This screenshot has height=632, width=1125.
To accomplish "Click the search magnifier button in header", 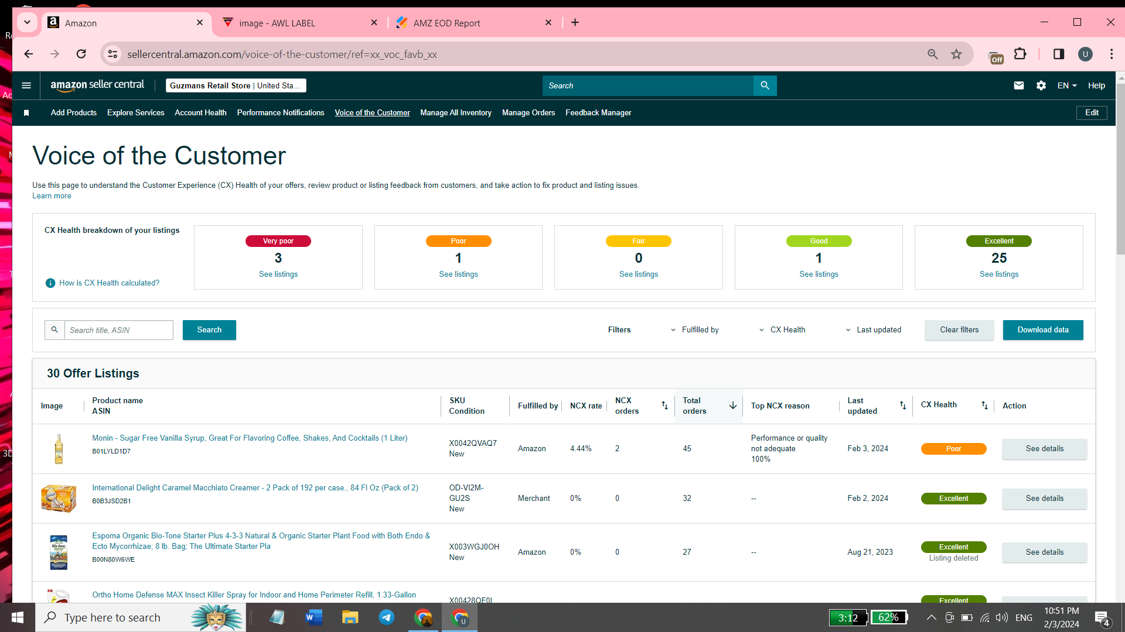I will pos(765,85).
